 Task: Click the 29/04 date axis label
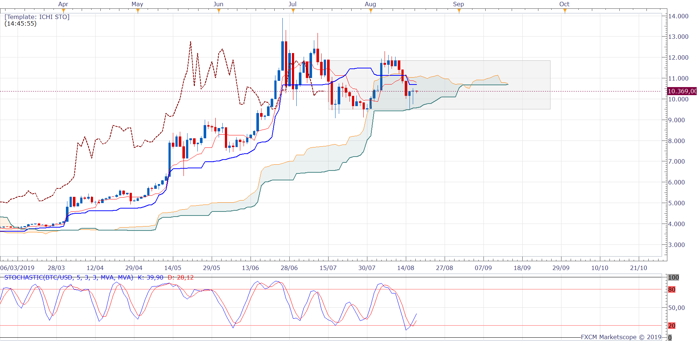click(x=134, y=268)
